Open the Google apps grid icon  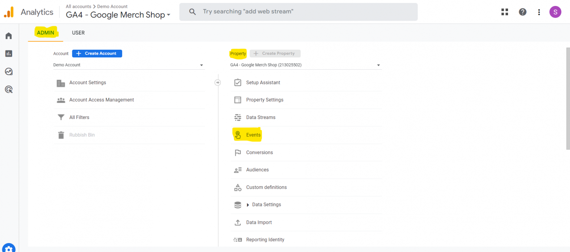coord(505,12)
